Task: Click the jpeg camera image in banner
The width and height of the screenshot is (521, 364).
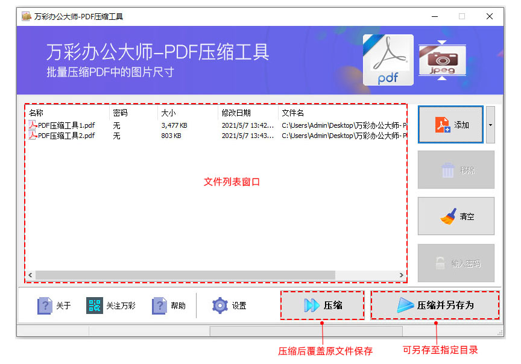Action: point(442,60)
